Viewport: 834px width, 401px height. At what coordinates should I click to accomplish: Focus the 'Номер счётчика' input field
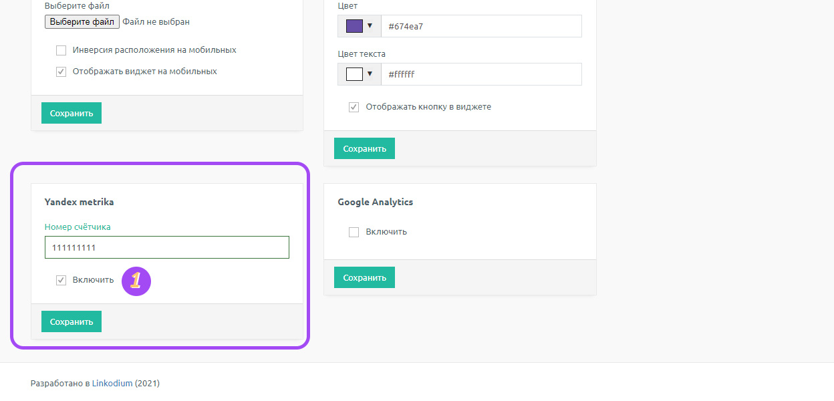click(167, 247)
